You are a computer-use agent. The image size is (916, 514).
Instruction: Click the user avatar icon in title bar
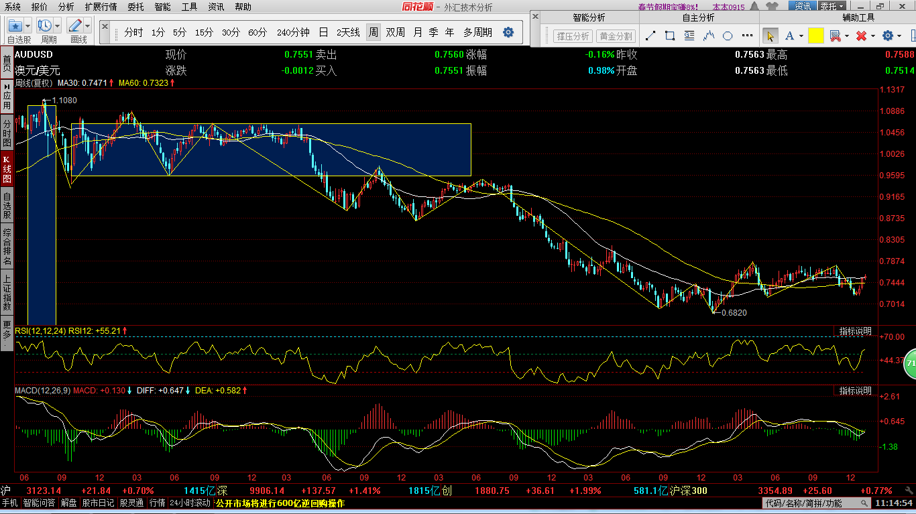pyautogui.click(x=754, y=6)
